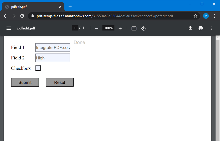Open the PDF viewer sidebar menu
The image size is (220, 141).
(x=9, y=28)
